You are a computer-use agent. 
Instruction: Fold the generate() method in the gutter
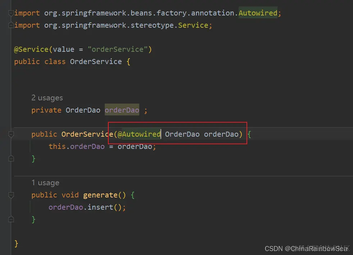click(x=11, y=195)
